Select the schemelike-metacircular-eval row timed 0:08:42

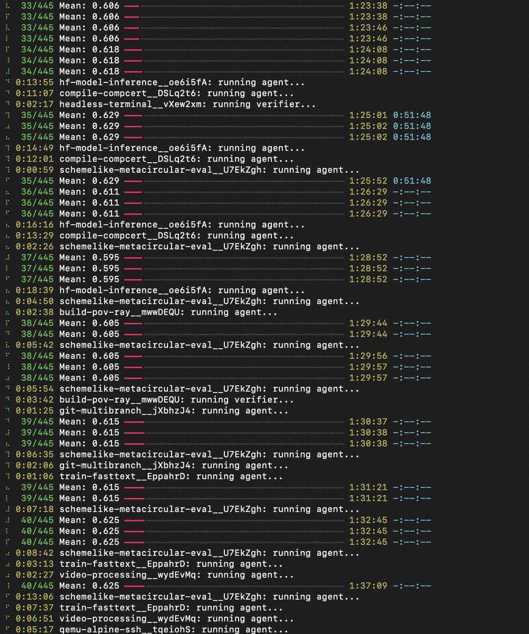tap(183, 553)
